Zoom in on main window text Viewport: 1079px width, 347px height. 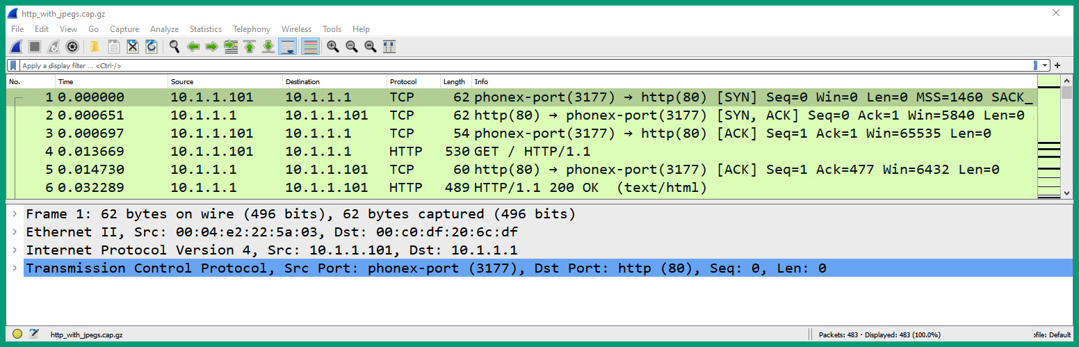333,47
